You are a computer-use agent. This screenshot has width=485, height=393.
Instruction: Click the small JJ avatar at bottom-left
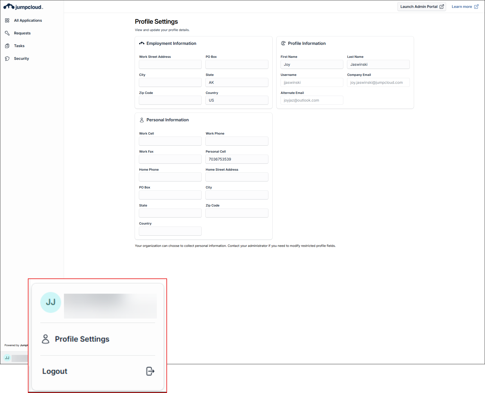(7, 358)
